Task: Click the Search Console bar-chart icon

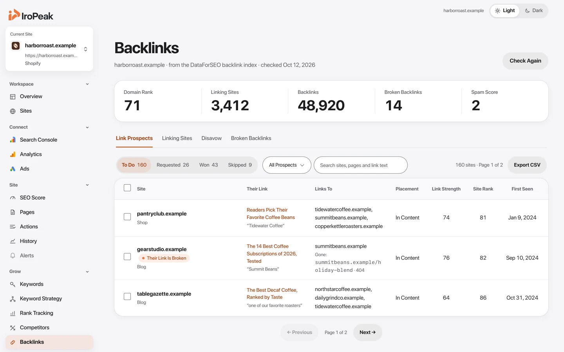Action: [13, 140]
